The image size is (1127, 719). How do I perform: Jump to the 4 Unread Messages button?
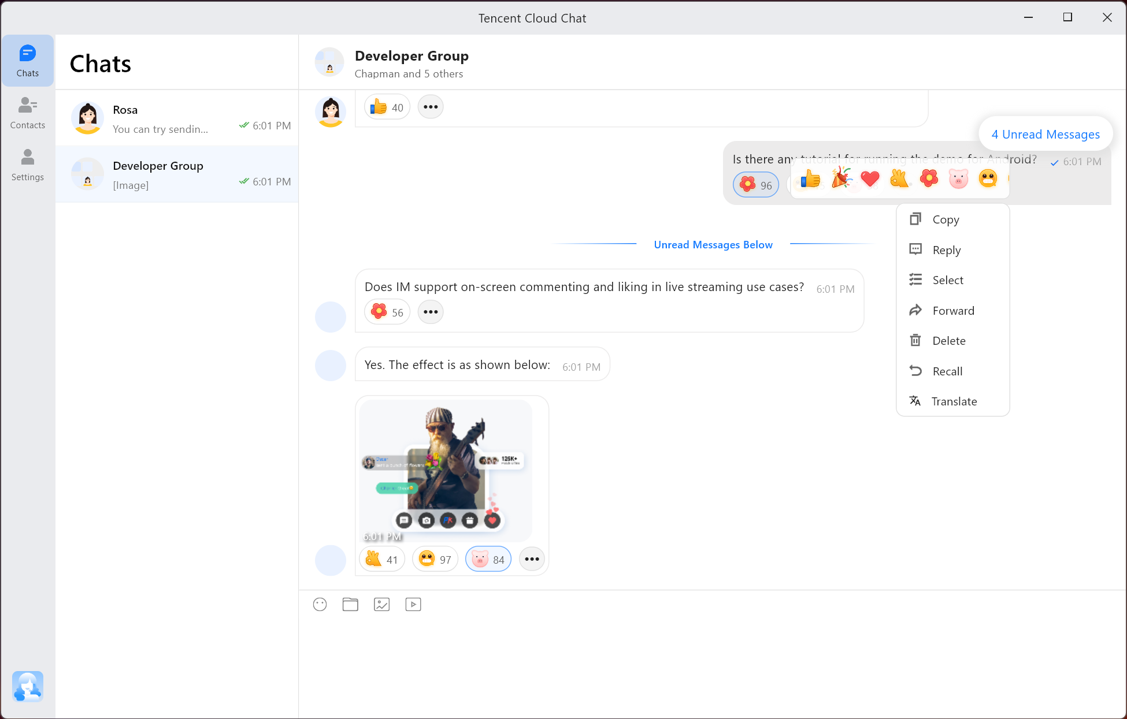(1045, 134)
